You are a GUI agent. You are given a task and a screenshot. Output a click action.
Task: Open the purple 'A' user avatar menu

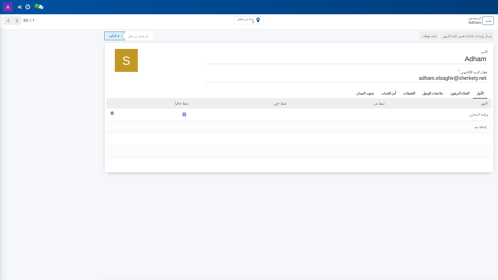pos(8,7)
